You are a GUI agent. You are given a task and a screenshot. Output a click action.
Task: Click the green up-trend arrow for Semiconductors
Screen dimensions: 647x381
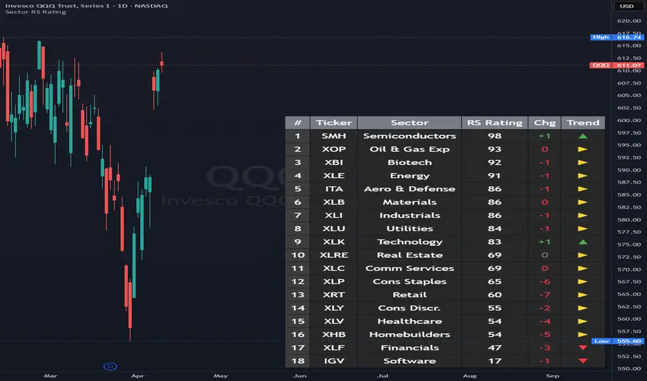[x=582, y=136]
